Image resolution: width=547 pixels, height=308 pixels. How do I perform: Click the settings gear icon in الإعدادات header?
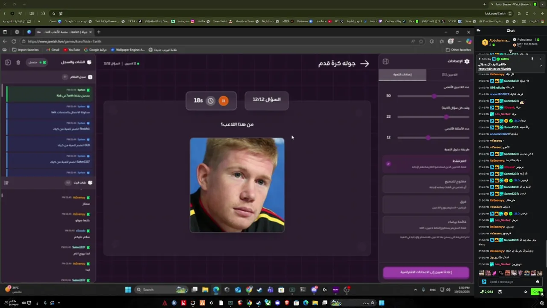click(x=467, y=62)
